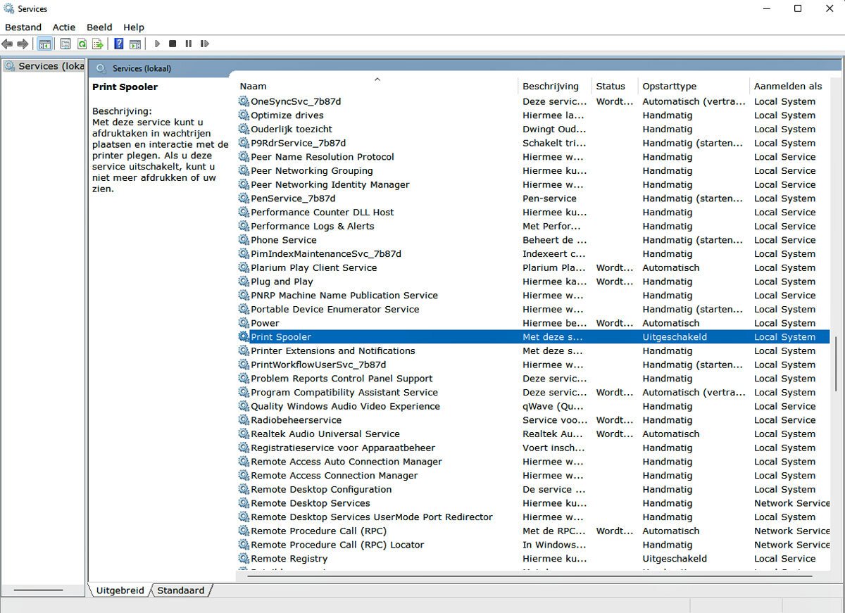Open the Beeld menu
The height and width of the screenshot is (613, 845).
[x=99, y=27]
